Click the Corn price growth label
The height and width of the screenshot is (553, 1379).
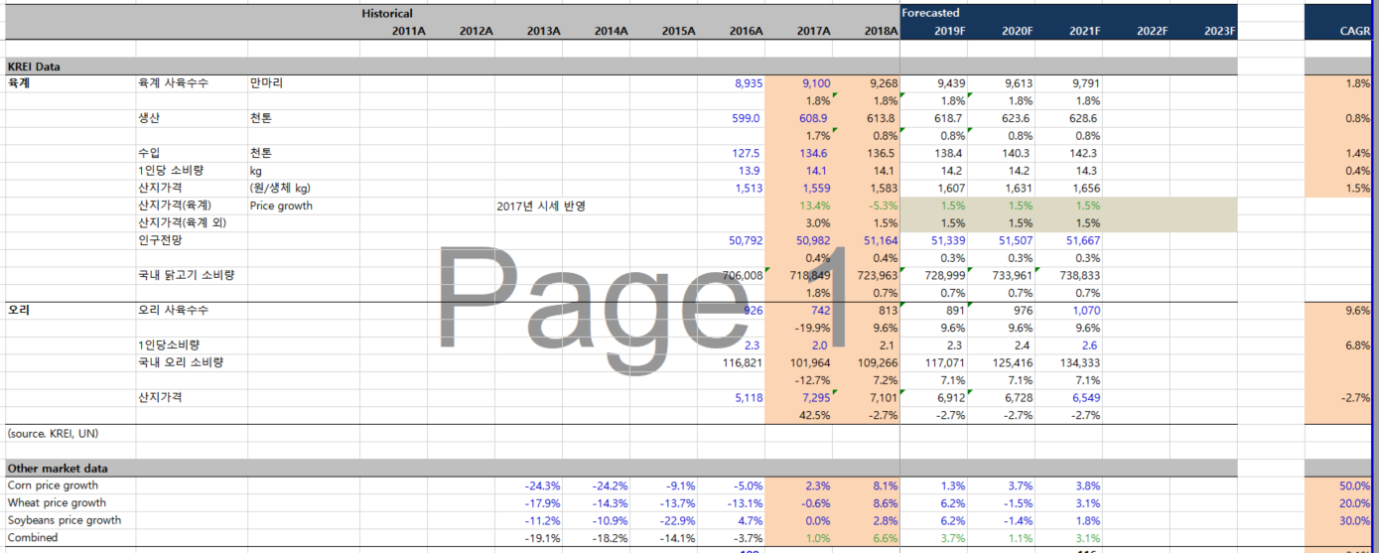53,485
